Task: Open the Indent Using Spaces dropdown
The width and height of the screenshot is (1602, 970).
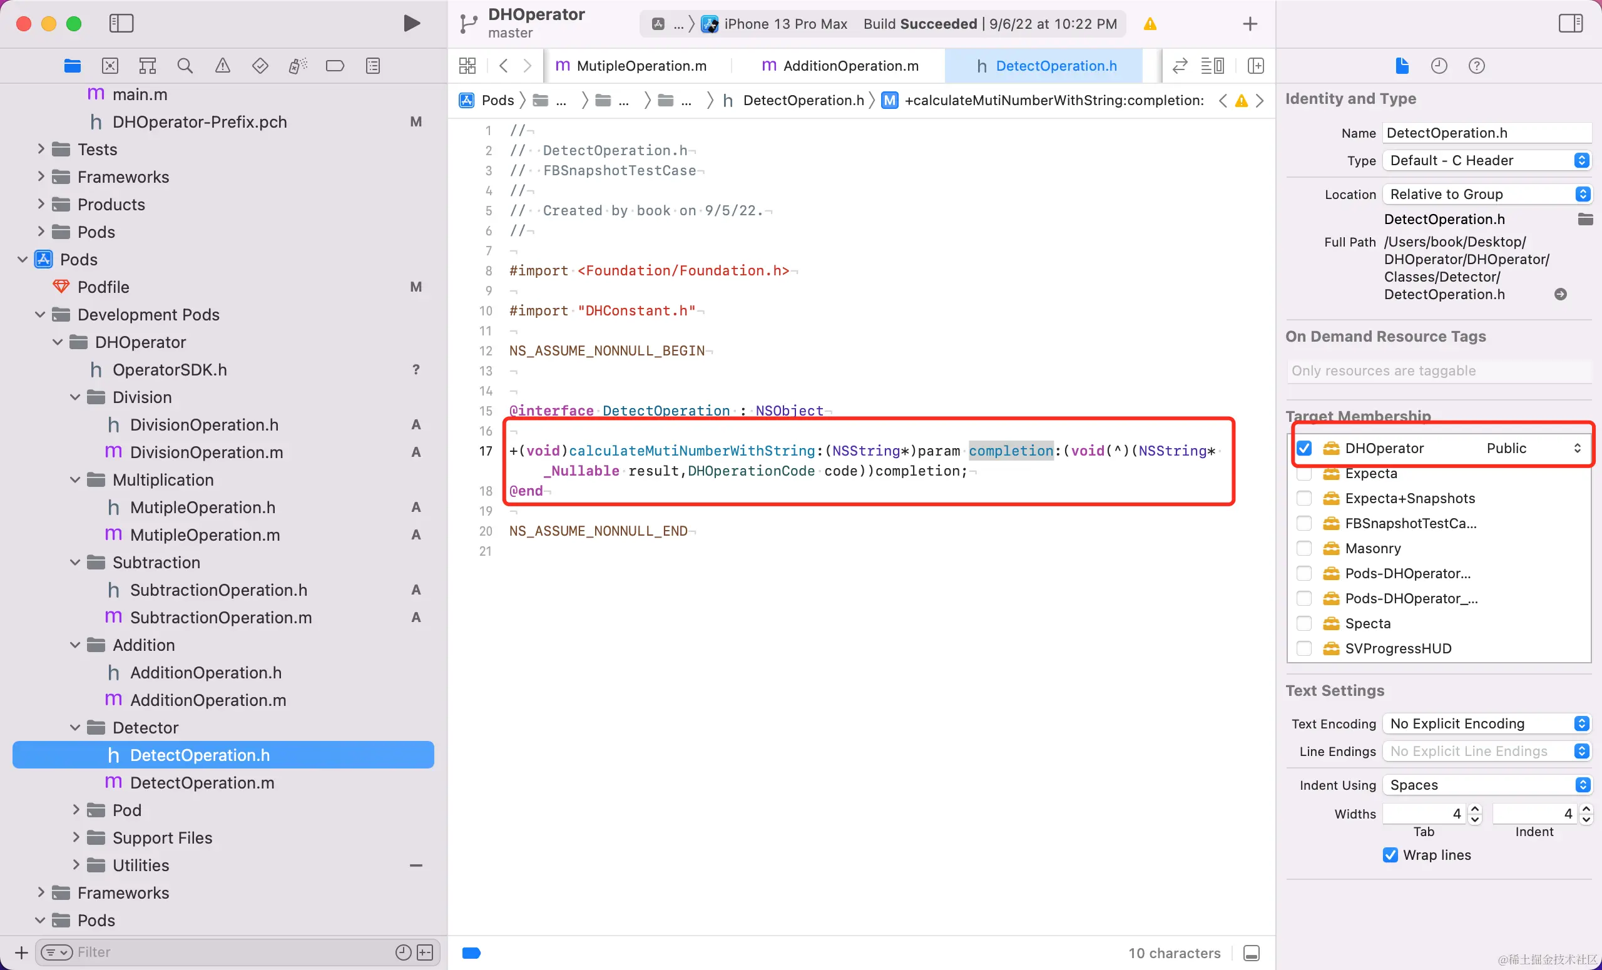Action: click(1486, 785)
